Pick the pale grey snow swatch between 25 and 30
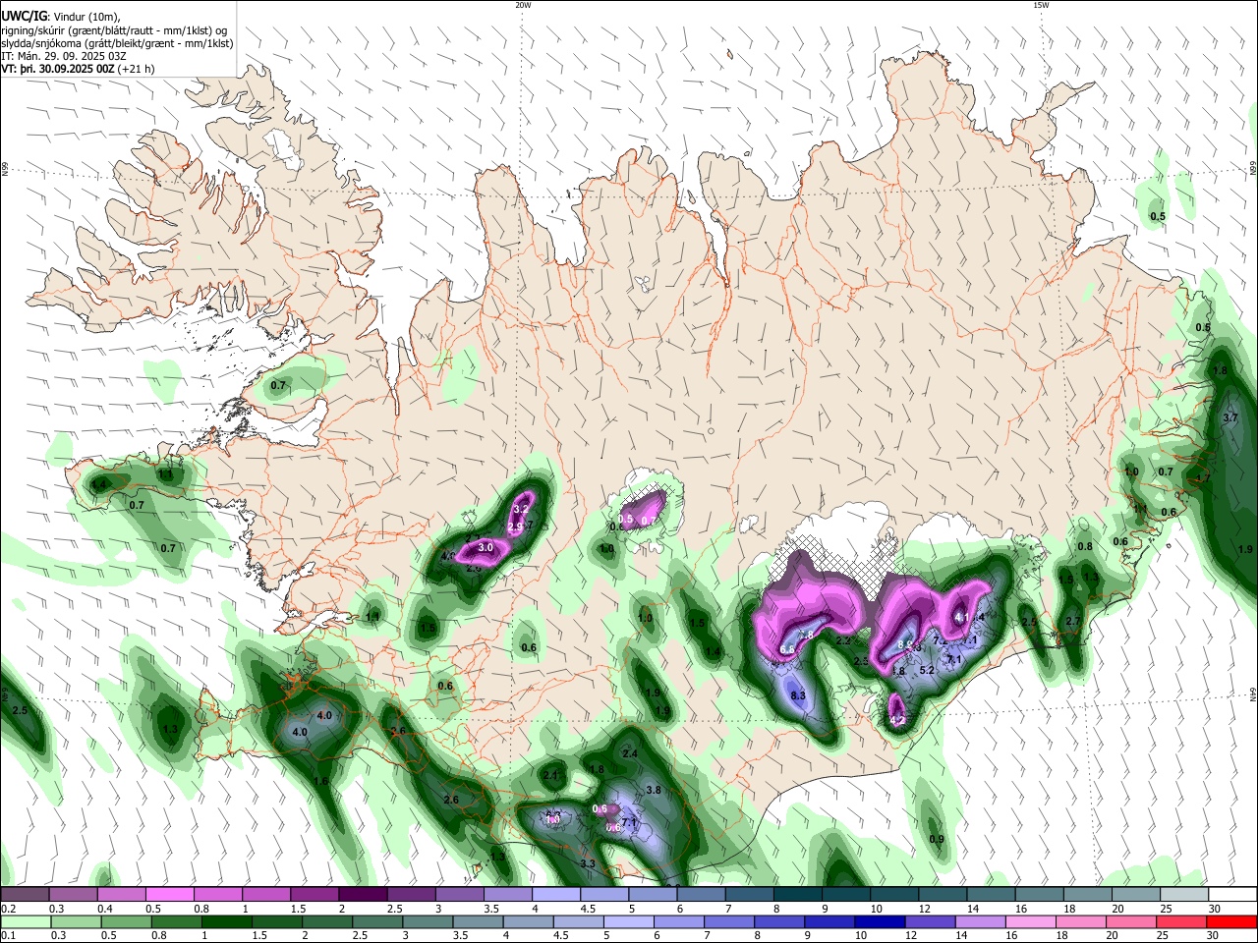The width and height of the screenshot is (1258, 943). [1185, 894]
